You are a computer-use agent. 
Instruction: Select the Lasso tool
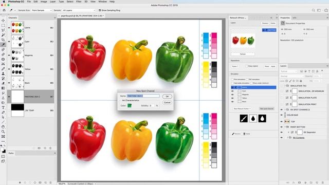3,30
